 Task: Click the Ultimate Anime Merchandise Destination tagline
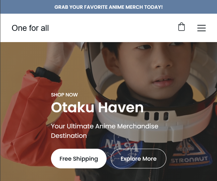click(x=104, y=131)
